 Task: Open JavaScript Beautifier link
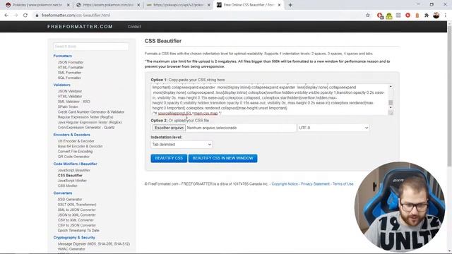(x=73, y=170)
